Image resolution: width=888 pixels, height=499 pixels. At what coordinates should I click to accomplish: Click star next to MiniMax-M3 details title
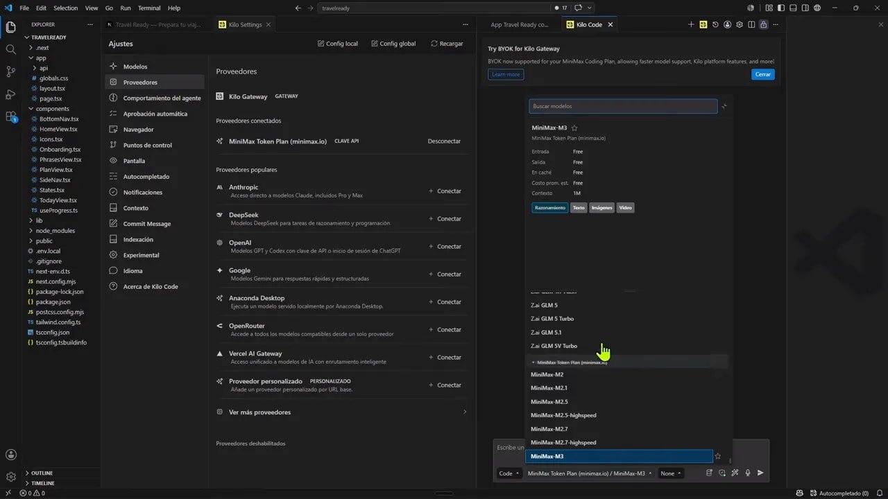pyautogui.click(x=574, y=128)
